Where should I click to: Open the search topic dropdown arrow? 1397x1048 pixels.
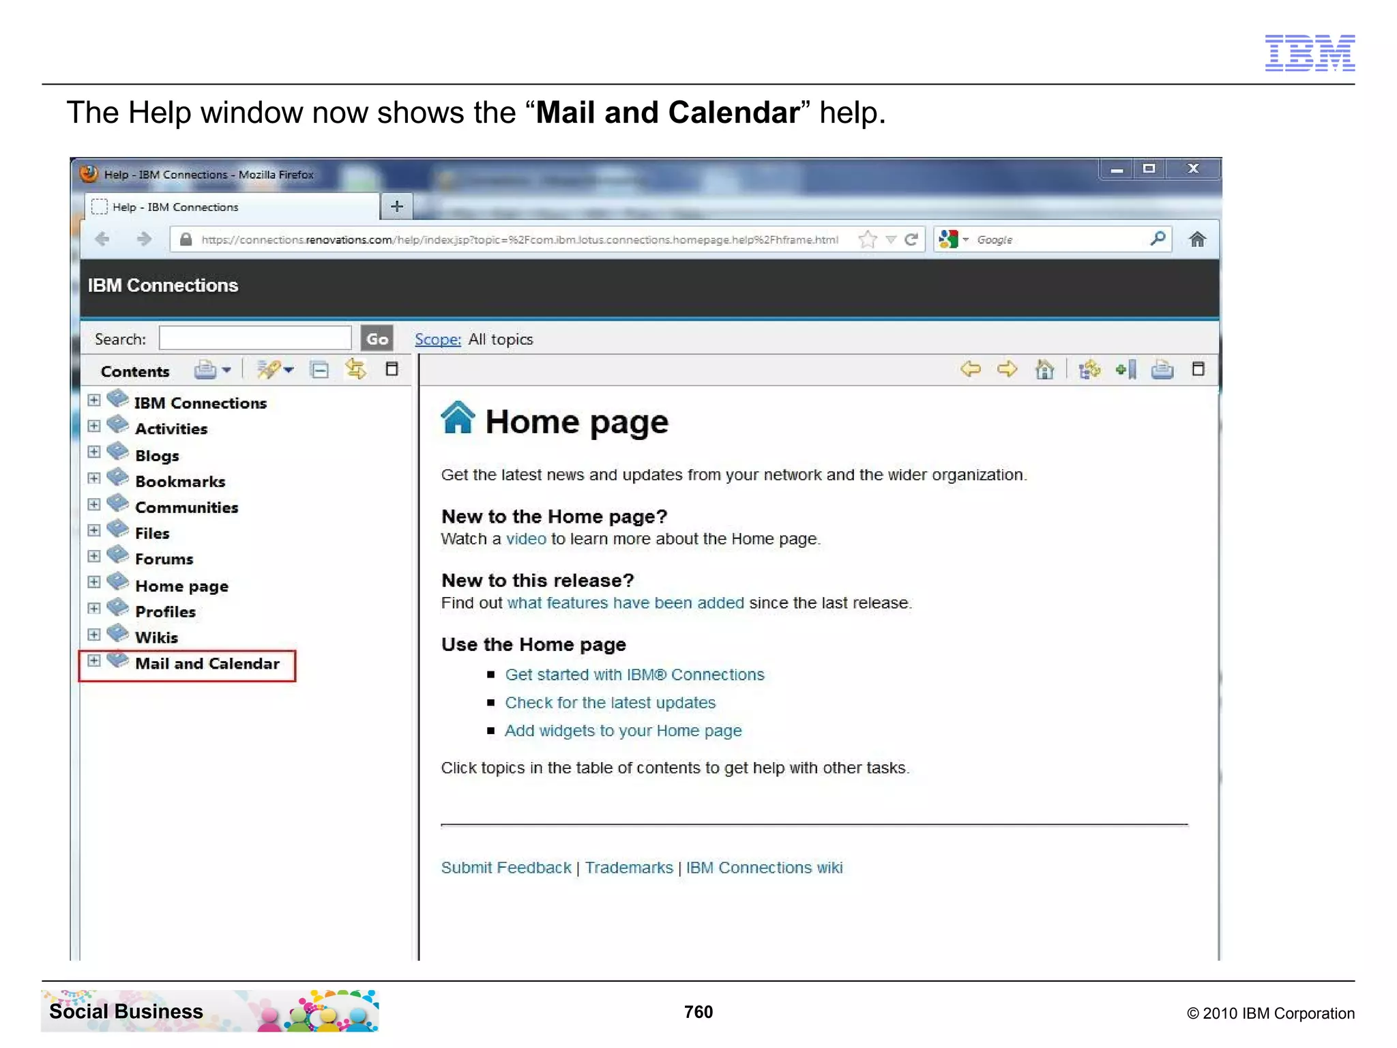pyautogui.click(x=289, y=370)
